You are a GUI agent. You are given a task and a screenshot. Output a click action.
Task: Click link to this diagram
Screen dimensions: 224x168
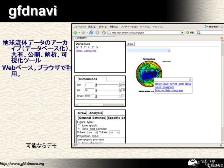coord(169,90)
